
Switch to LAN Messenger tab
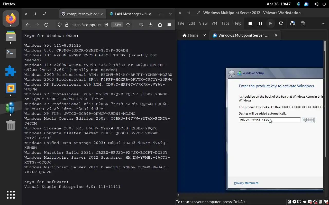click(x=130, y=14)
